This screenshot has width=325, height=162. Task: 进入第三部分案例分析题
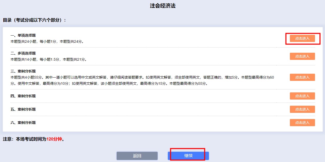point(302,77)
